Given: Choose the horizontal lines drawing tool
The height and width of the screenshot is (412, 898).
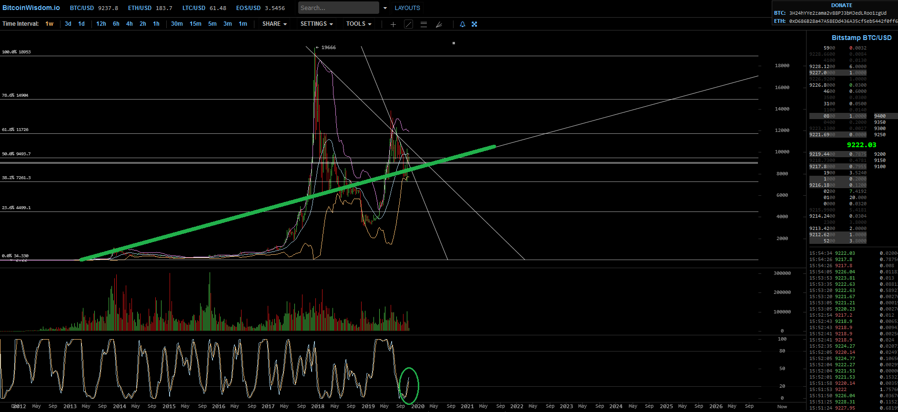Looking at the screenshot, I should click(424, 24).
